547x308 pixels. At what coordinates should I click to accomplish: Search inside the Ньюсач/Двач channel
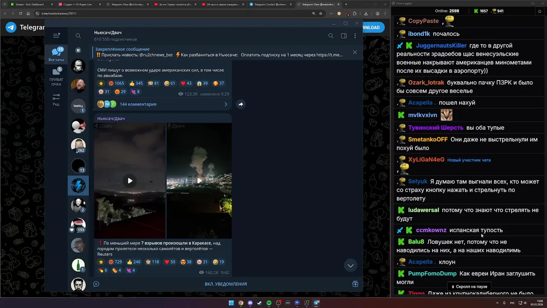coord(331,36)
